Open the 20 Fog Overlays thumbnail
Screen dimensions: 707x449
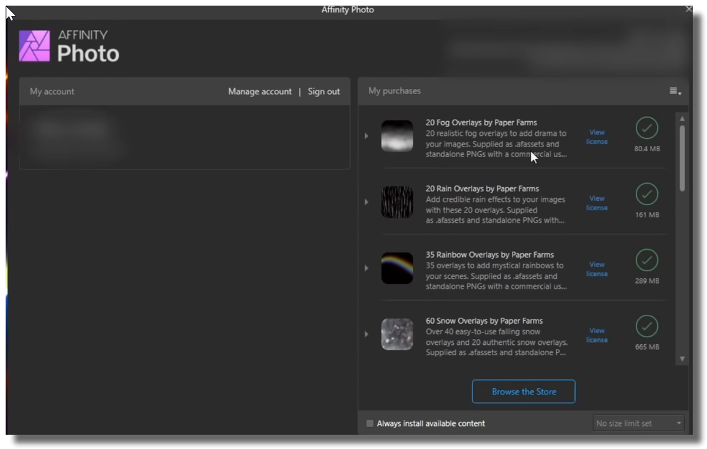[397, 136]
